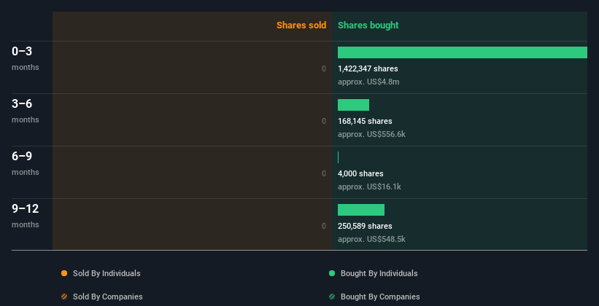Click the Shares bought column header
Image resolution: width=599 pixels, height=306 pixels.
(368, 25)
